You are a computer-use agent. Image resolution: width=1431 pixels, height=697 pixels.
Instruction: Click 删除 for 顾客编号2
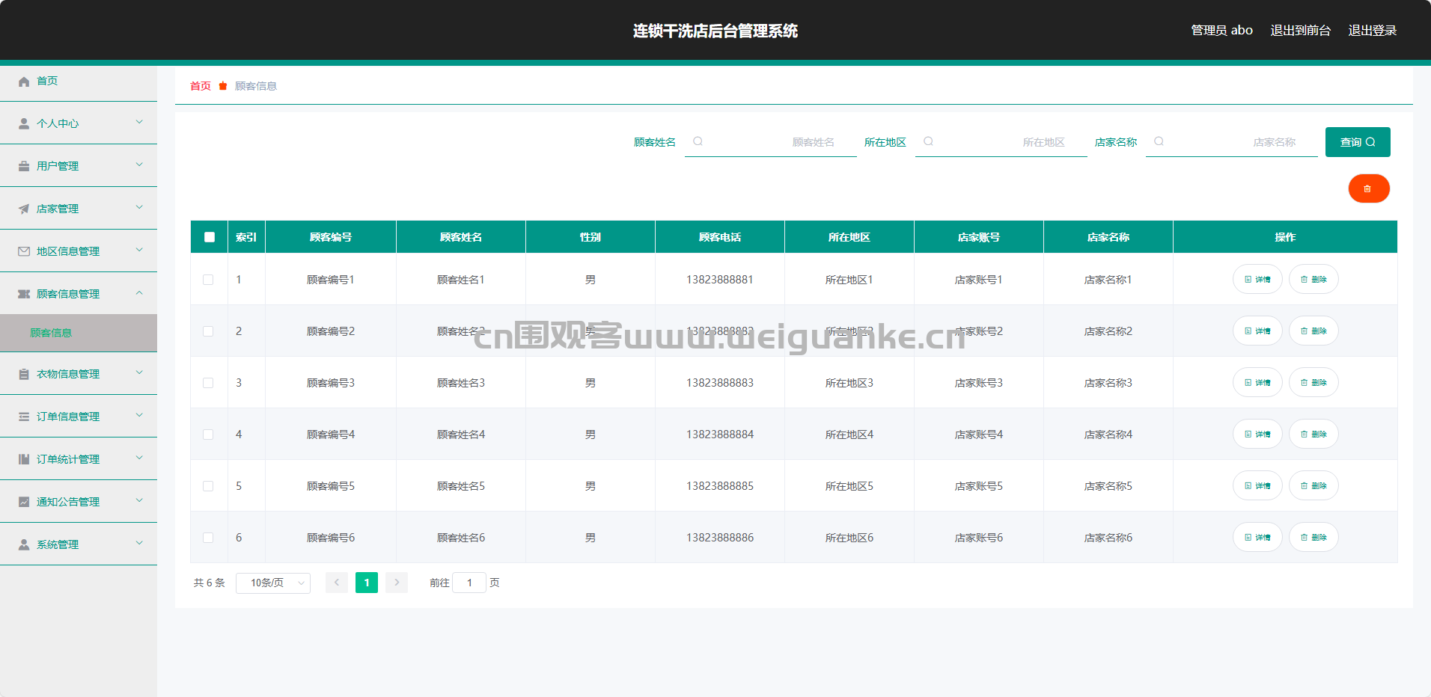click(1313, 331)
